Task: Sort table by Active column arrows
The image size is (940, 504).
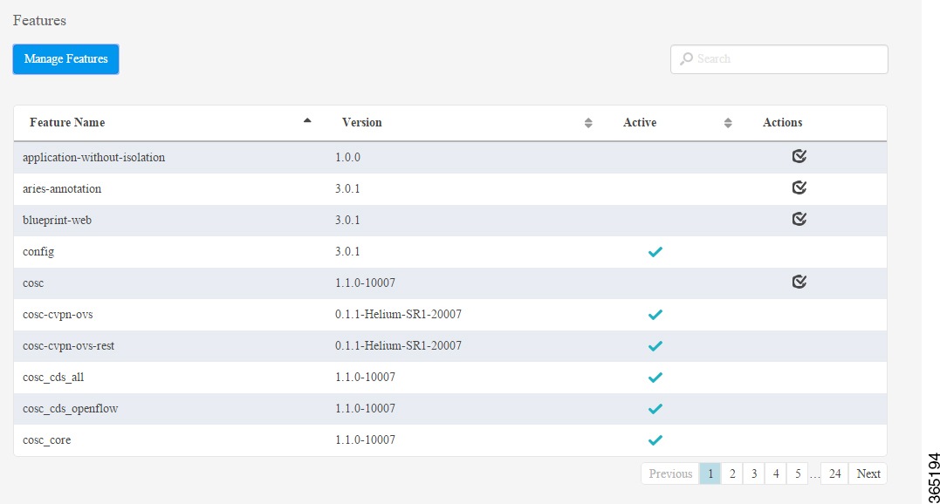Action: [x=728, y=123]
